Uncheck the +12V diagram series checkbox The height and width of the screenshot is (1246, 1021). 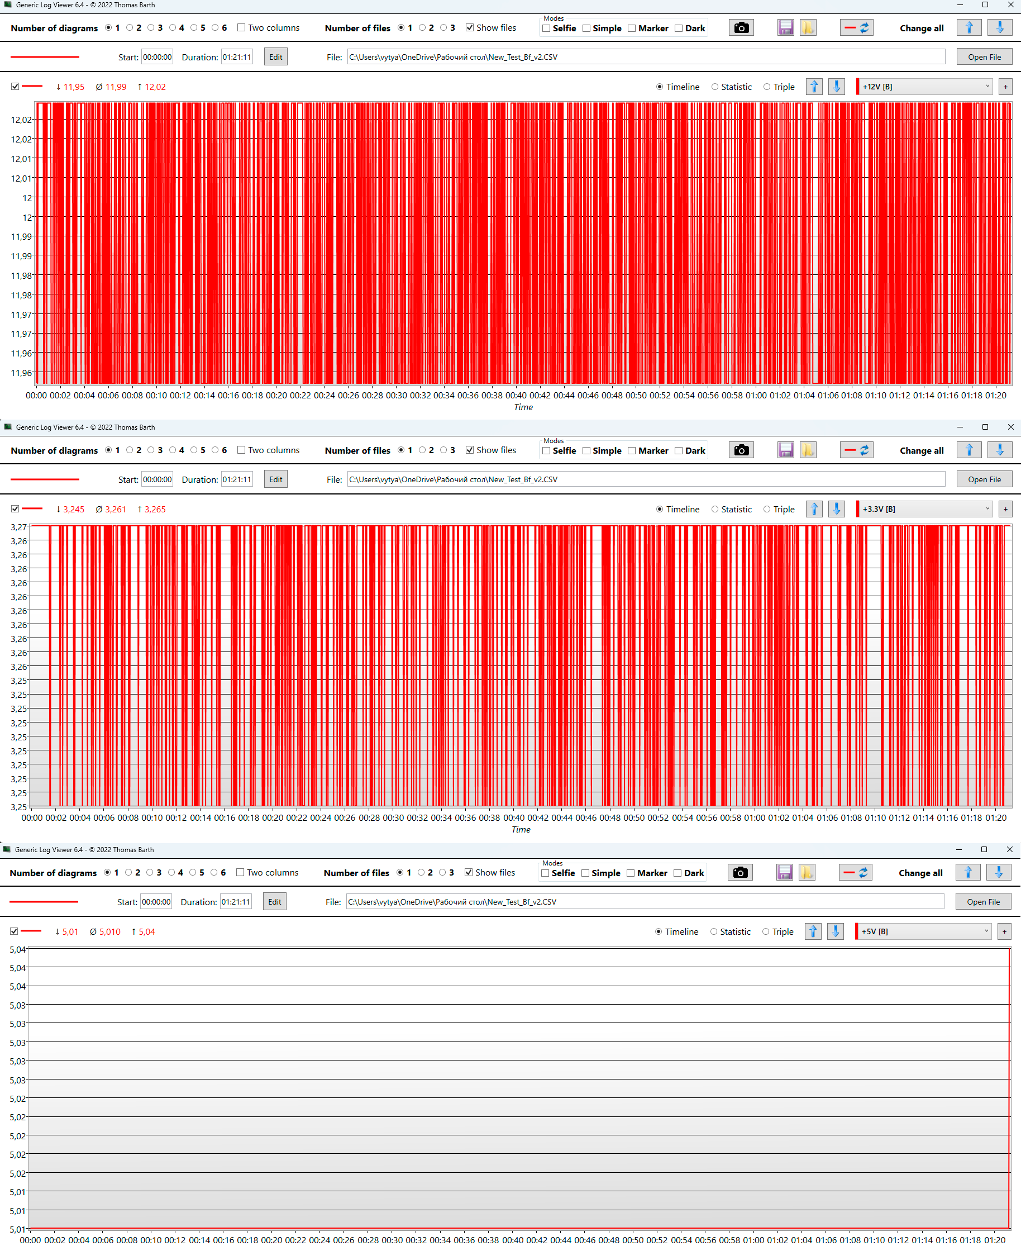coord(15,87)
